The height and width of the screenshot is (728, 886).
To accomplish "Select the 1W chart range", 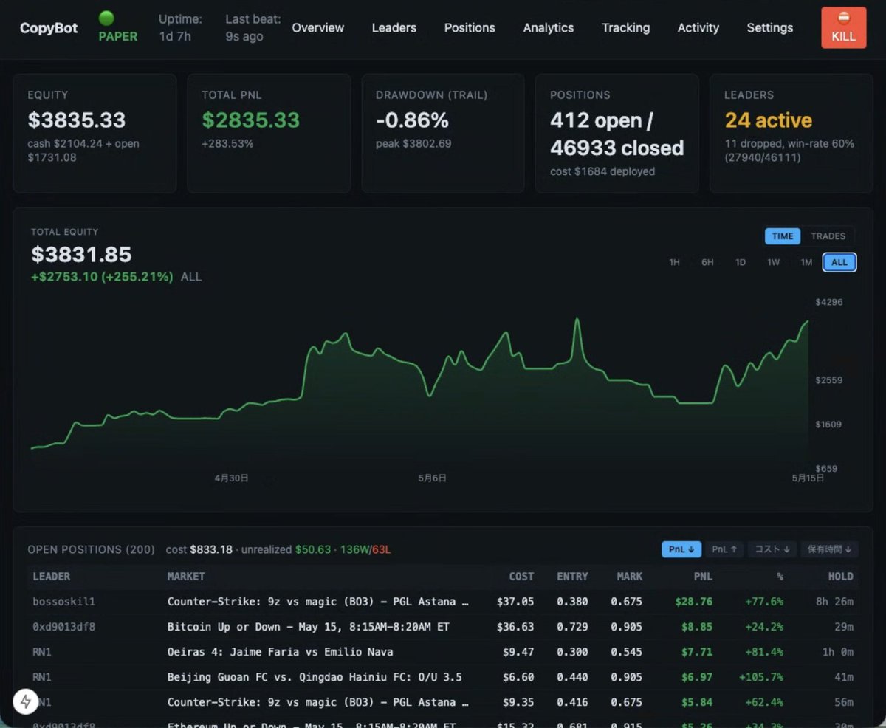I will pos(773,262).
